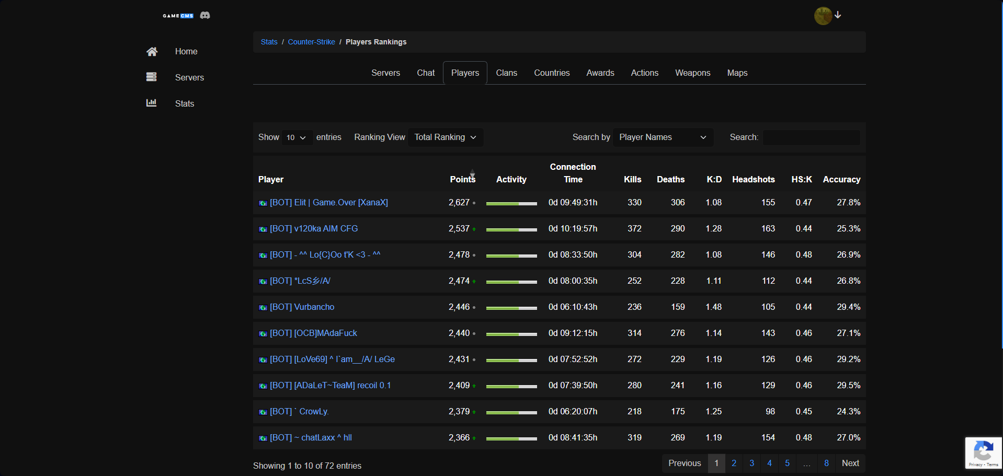1003x476 pixels.
Task: Click flag icon beside [OCB]MAdaFuck
Action: (x=263, y=334)
